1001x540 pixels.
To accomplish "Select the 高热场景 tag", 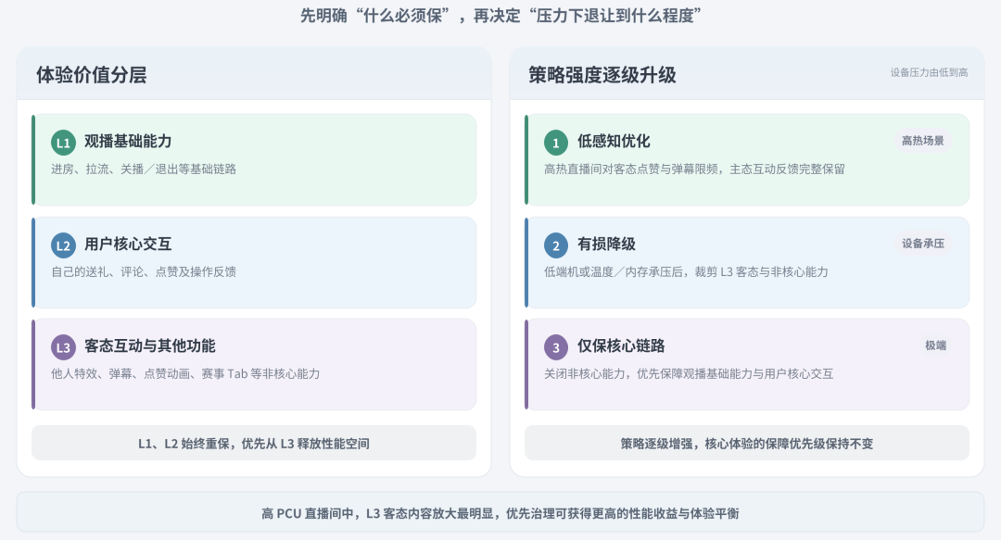I will tap(922, 141).
